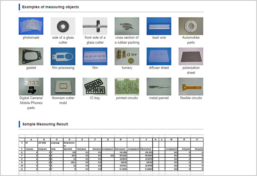
Task: Open the film processing image
Action: [x=63, y=56]
